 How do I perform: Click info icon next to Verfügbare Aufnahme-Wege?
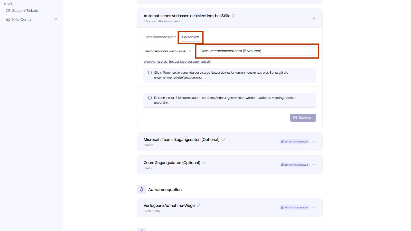click(198, 205)
